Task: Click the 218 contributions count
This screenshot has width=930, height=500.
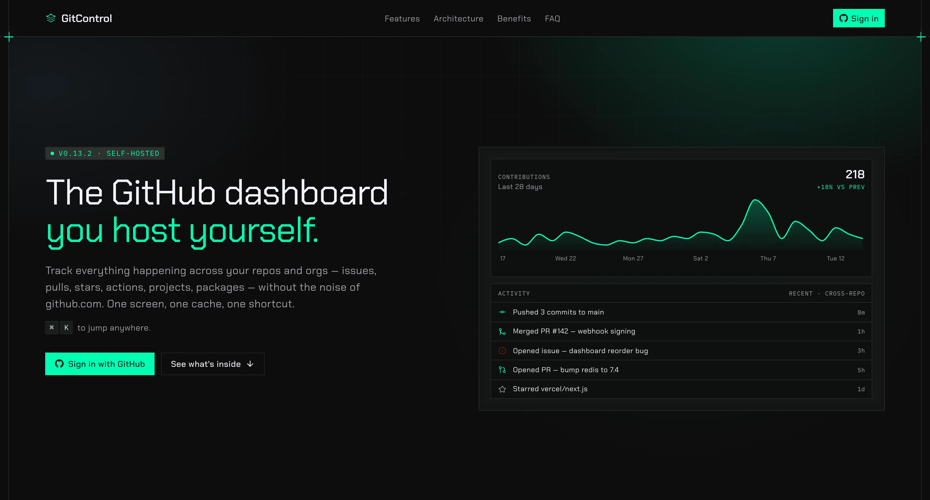Action: 855,174
